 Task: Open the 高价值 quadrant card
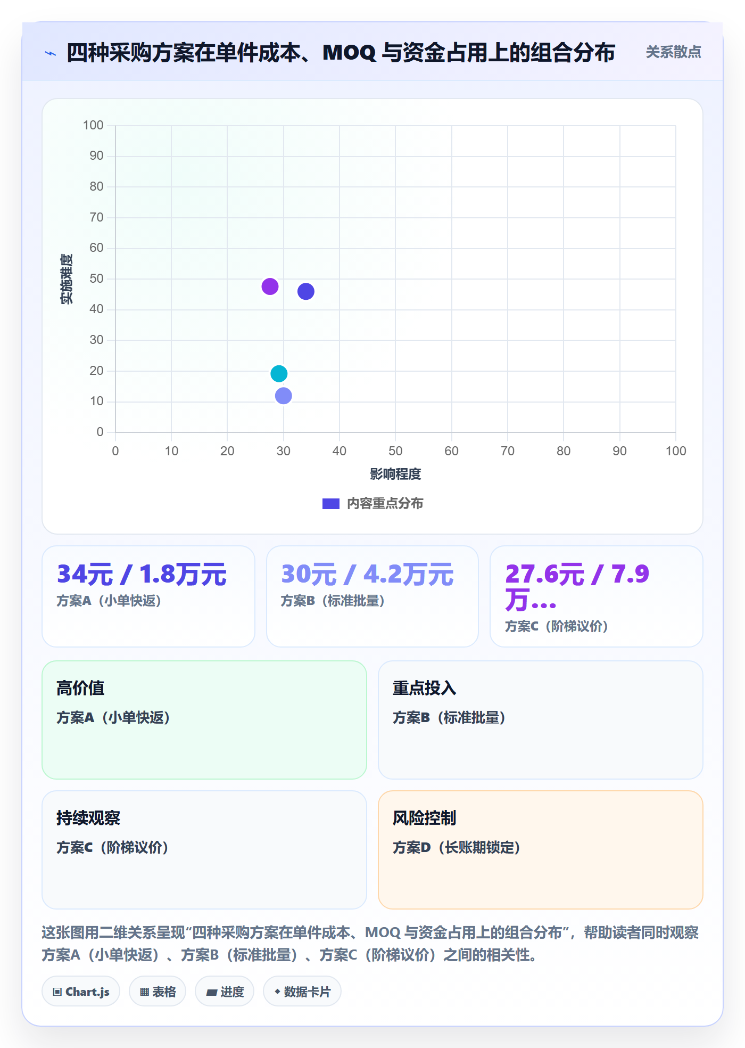click(x=204, y=720)
